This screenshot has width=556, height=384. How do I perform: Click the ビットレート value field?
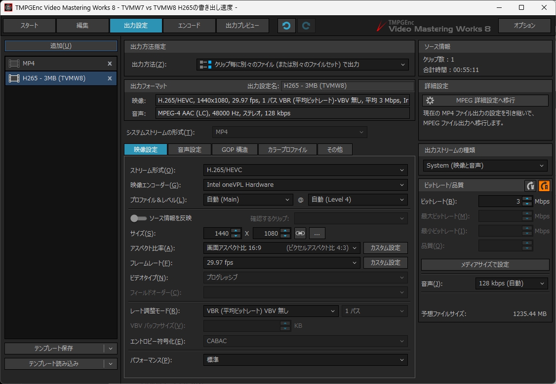tap(500, 202)
